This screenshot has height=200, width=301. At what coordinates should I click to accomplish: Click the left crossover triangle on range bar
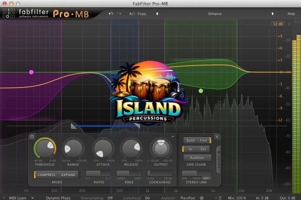point(73,126)
